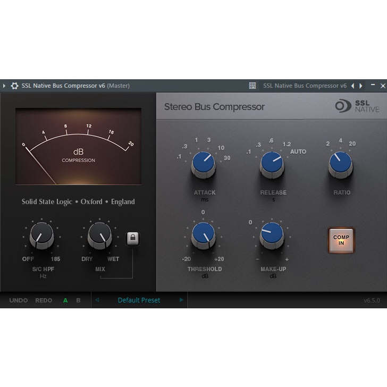
Task: Select the A comparison state
Action: (x=65, y=300)
